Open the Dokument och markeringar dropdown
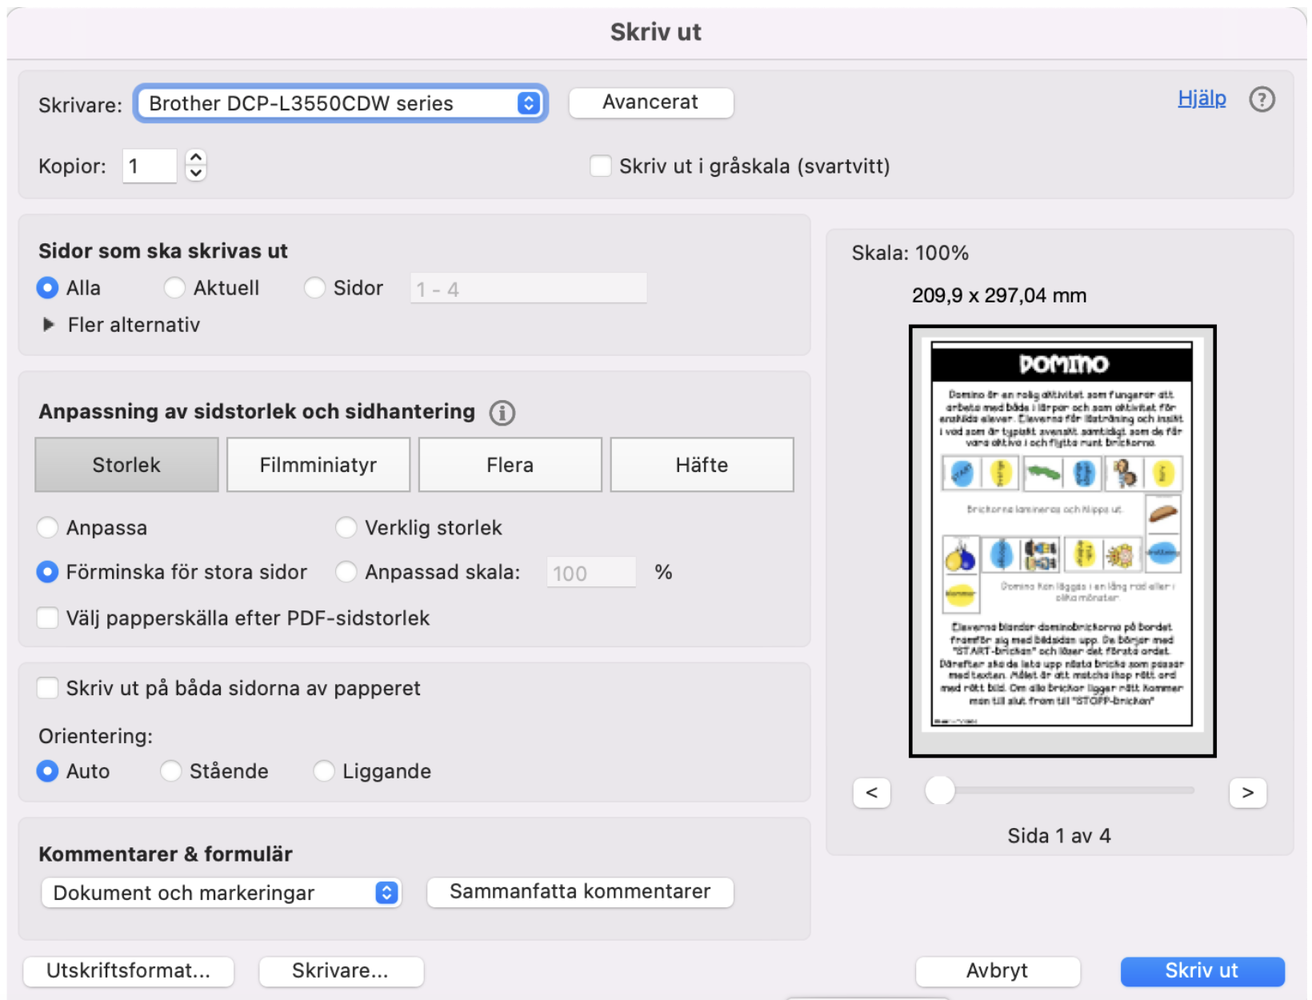The height and width of the screenshot is (1000, 1312). click(x=221, y=893)
